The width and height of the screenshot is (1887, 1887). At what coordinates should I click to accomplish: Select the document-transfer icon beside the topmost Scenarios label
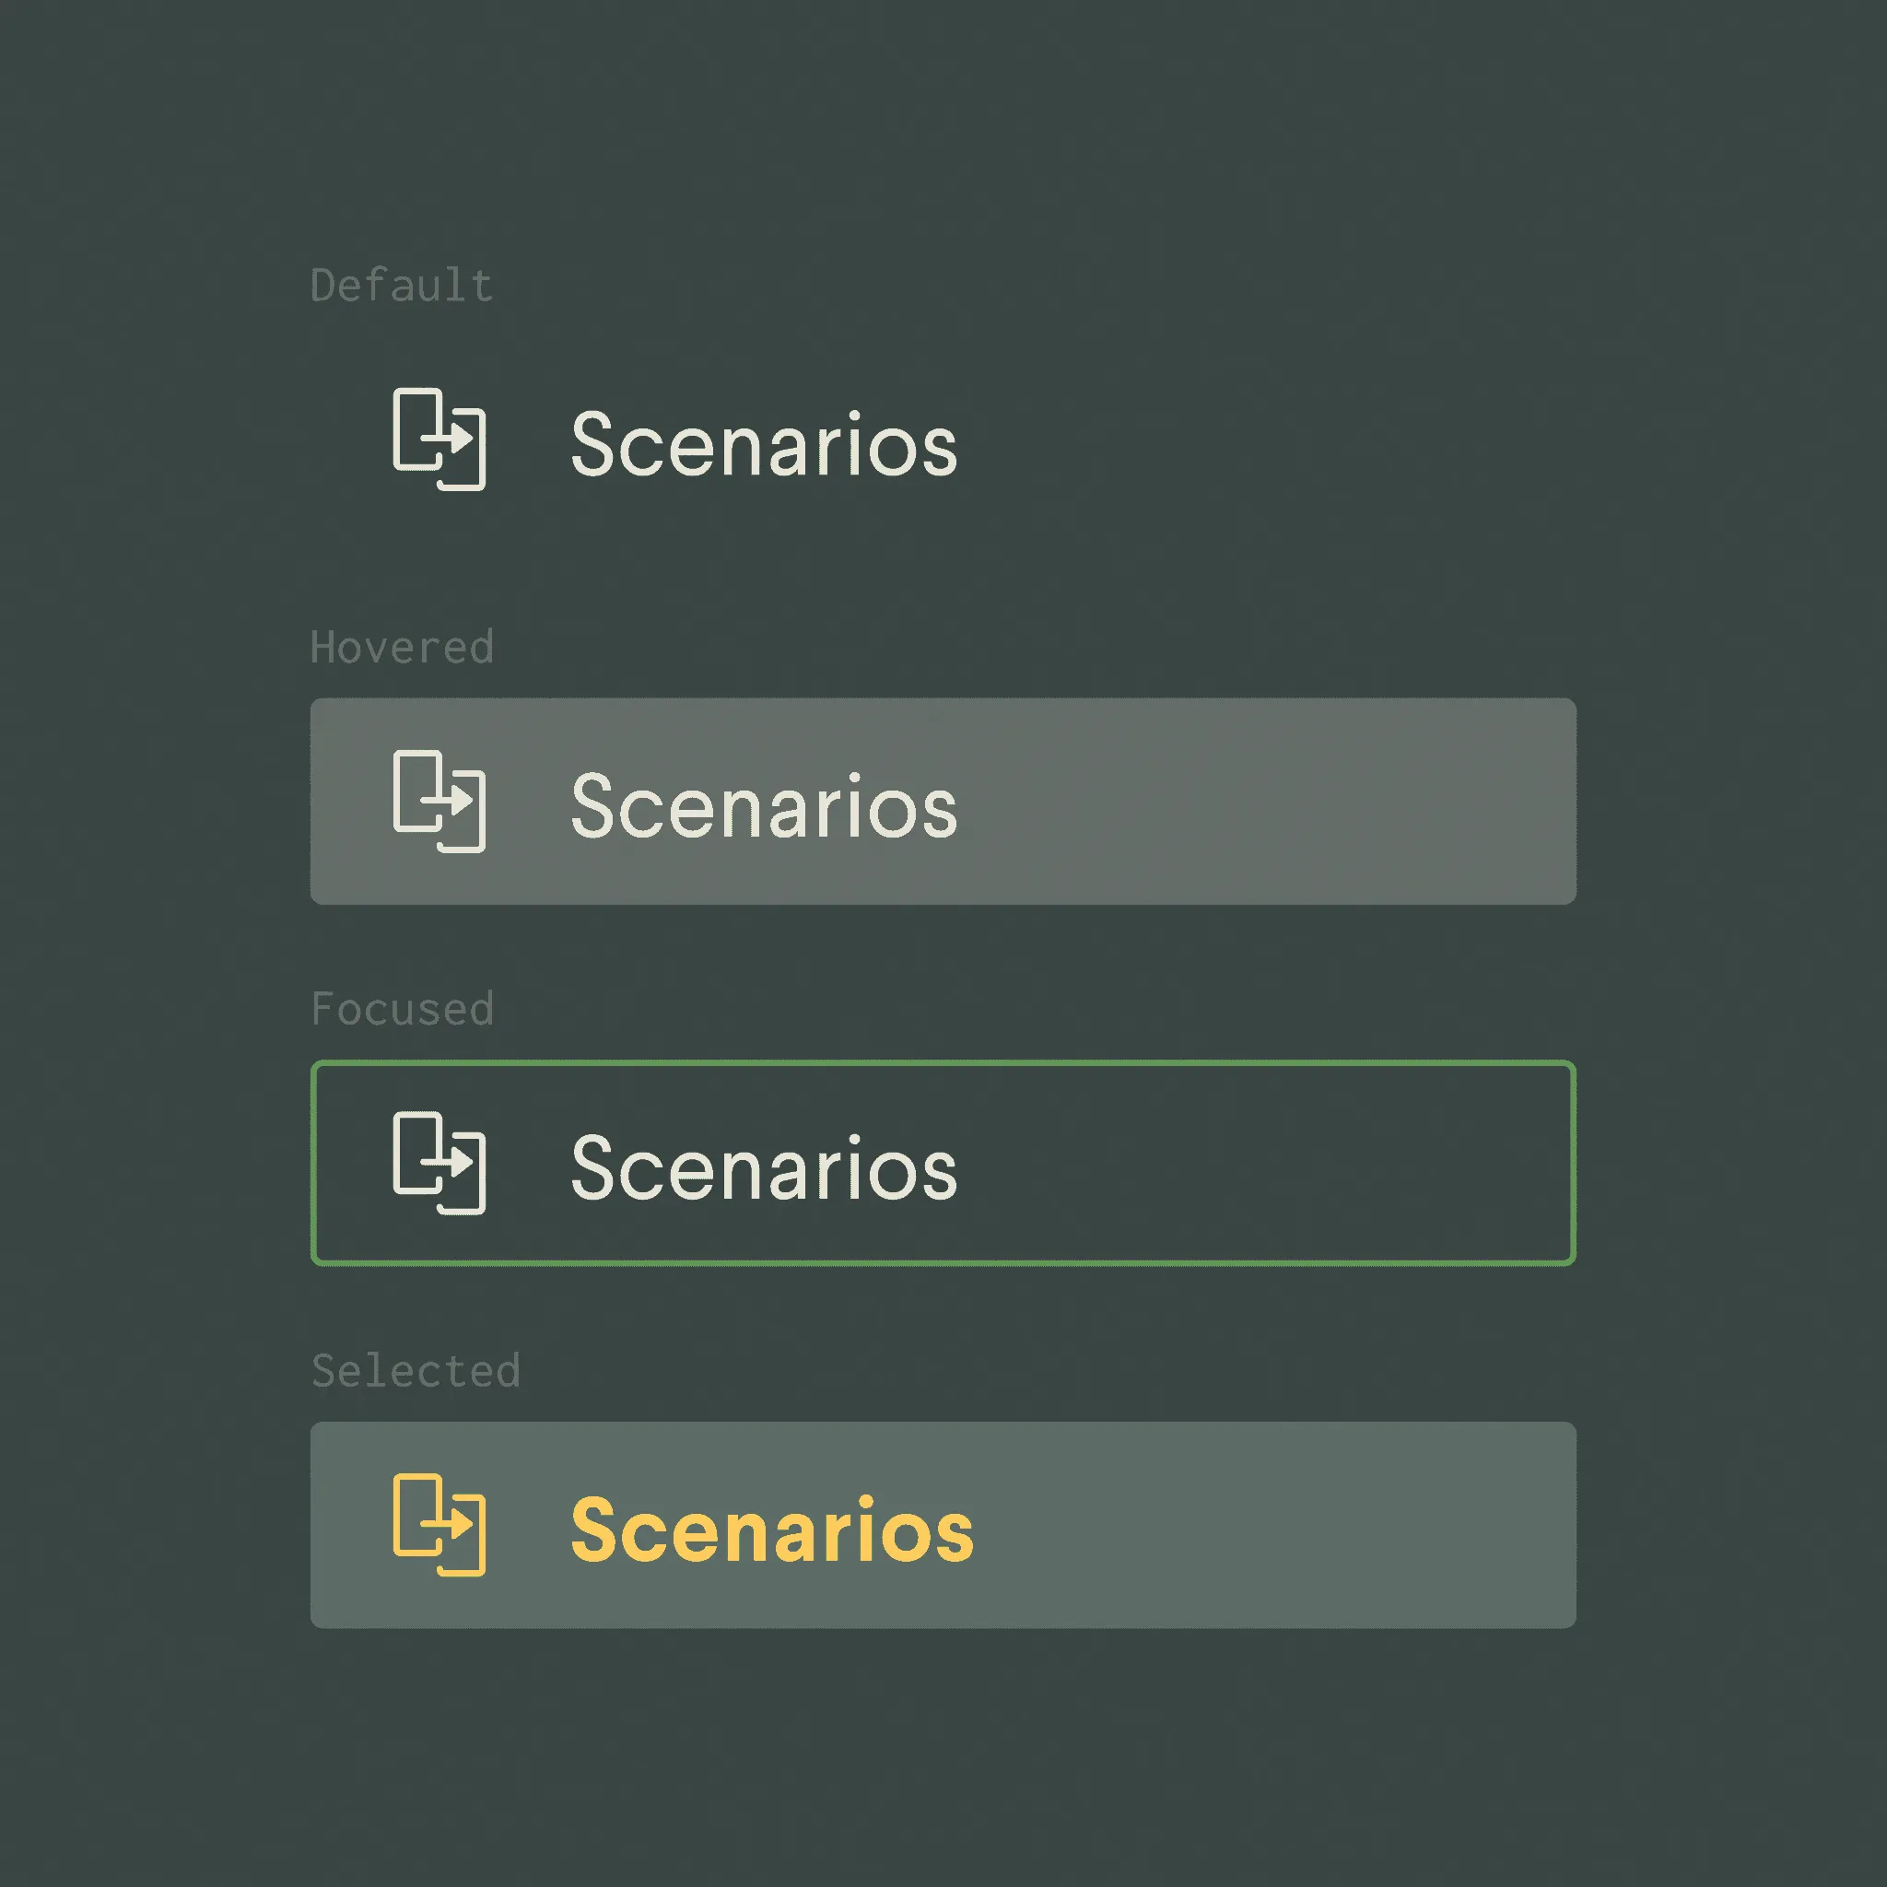(x=438, y=442)
